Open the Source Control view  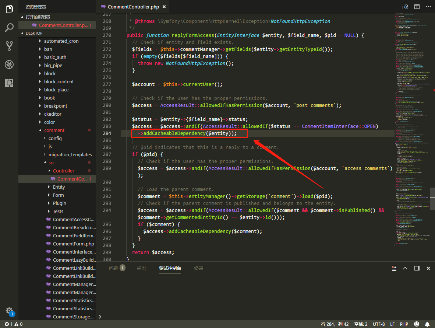[9, 46]
